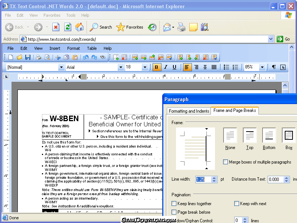The width and height of the screenshot is (297, 223).
Task: Open the editor's Table menu
Action: click(92, 48)
